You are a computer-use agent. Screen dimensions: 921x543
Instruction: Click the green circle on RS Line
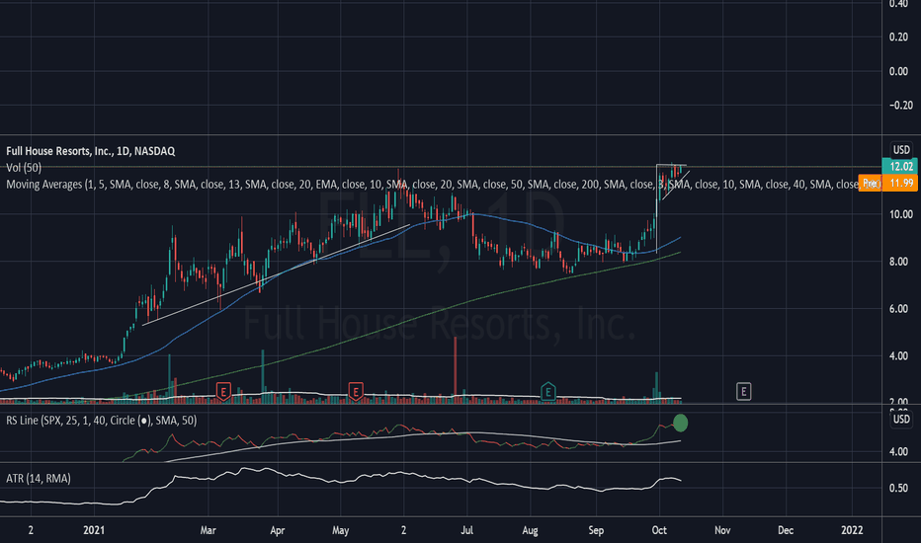click(680, 423)
